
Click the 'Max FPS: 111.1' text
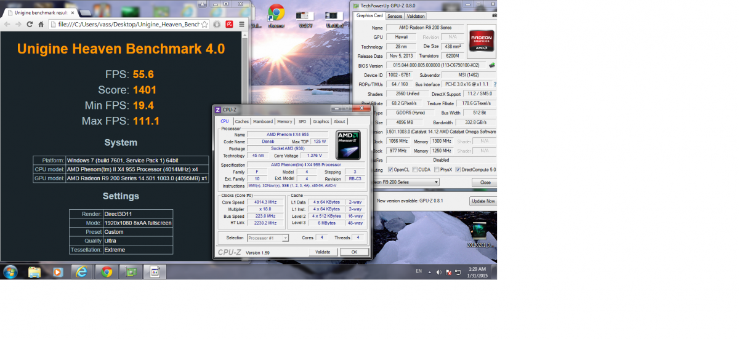[x=120, y=121]
